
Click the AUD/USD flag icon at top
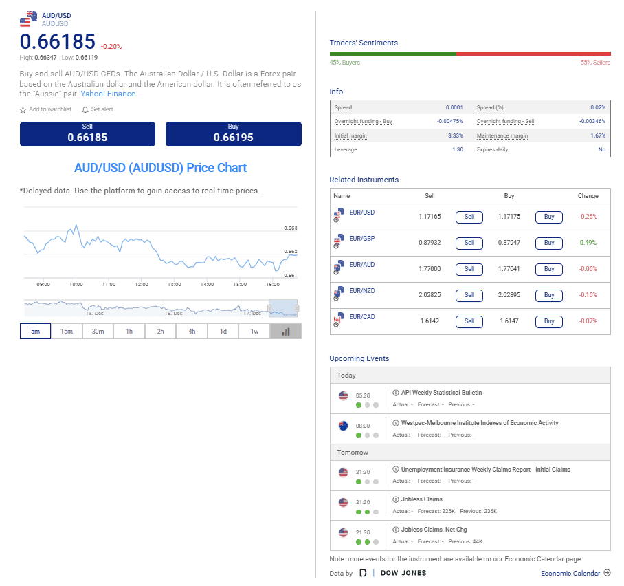(x=29, y=19)
